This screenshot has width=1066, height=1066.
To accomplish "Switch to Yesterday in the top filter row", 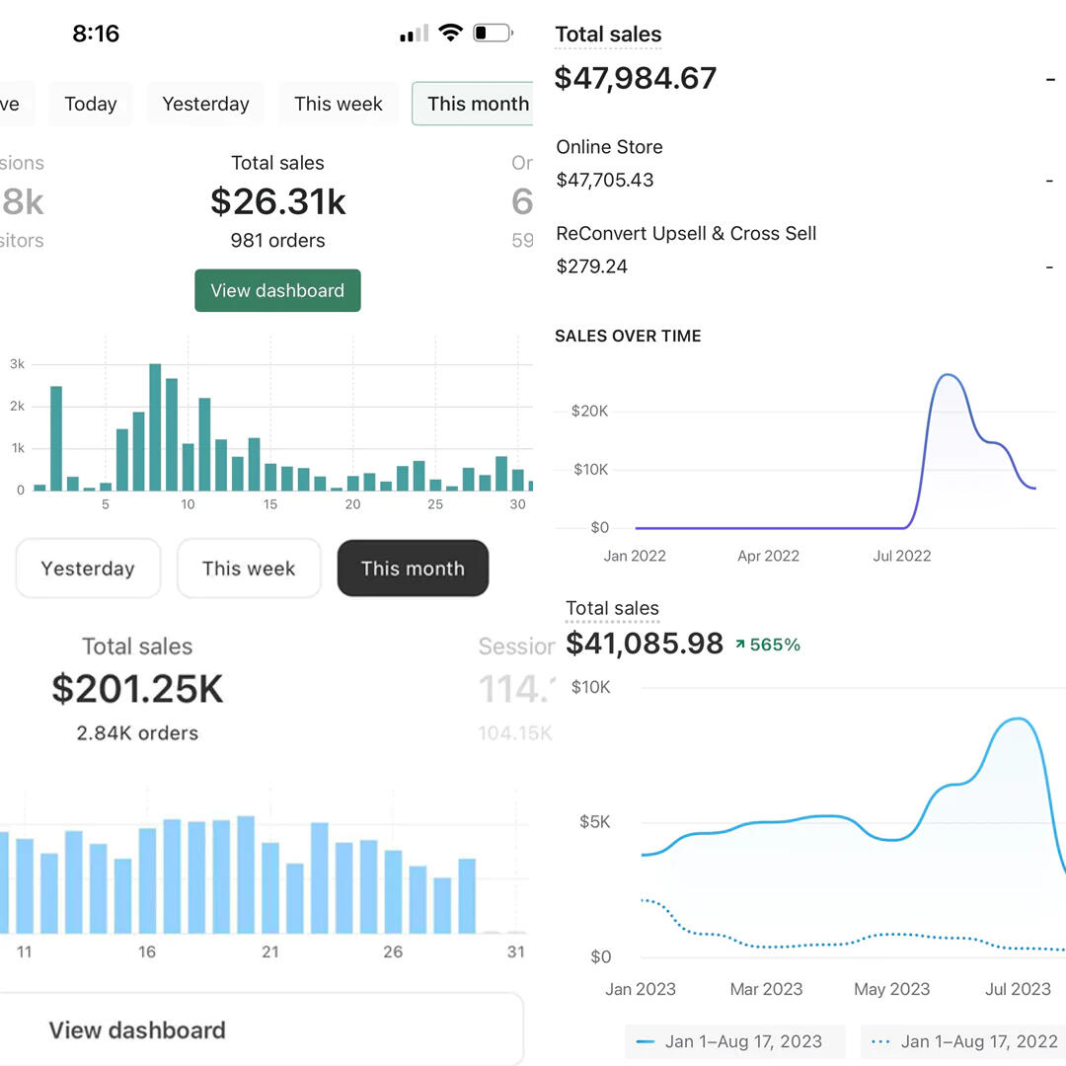I will (205, 104).
